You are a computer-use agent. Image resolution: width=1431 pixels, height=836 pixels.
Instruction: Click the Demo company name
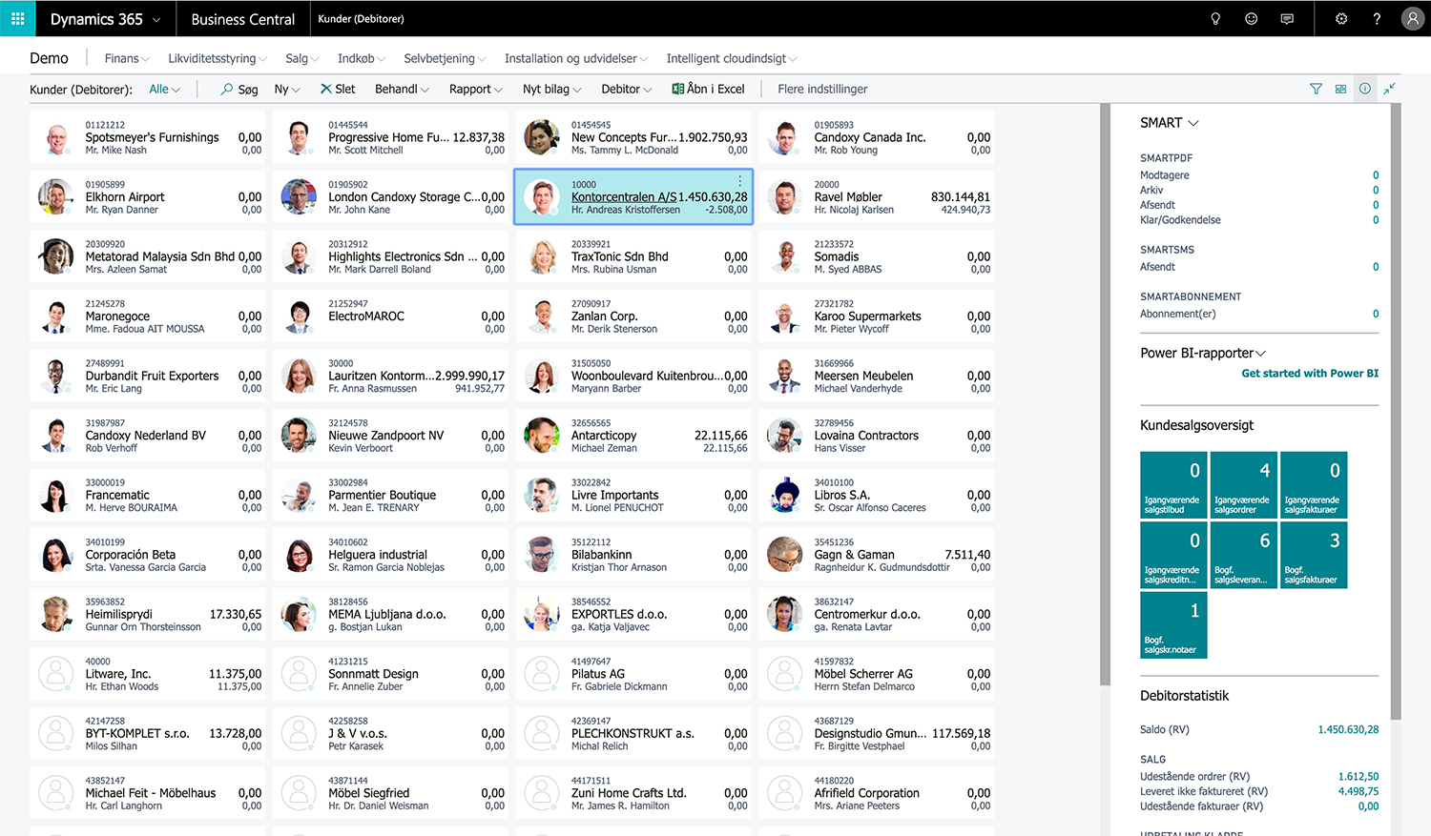point(49,58)
